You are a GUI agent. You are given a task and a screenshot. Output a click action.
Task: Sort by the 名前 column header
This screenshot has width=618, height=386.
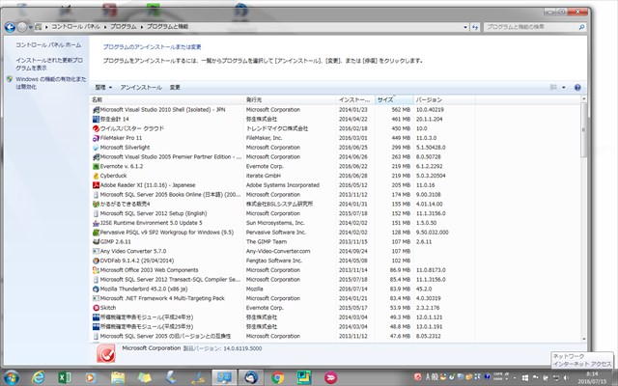(x=167, y=99)
